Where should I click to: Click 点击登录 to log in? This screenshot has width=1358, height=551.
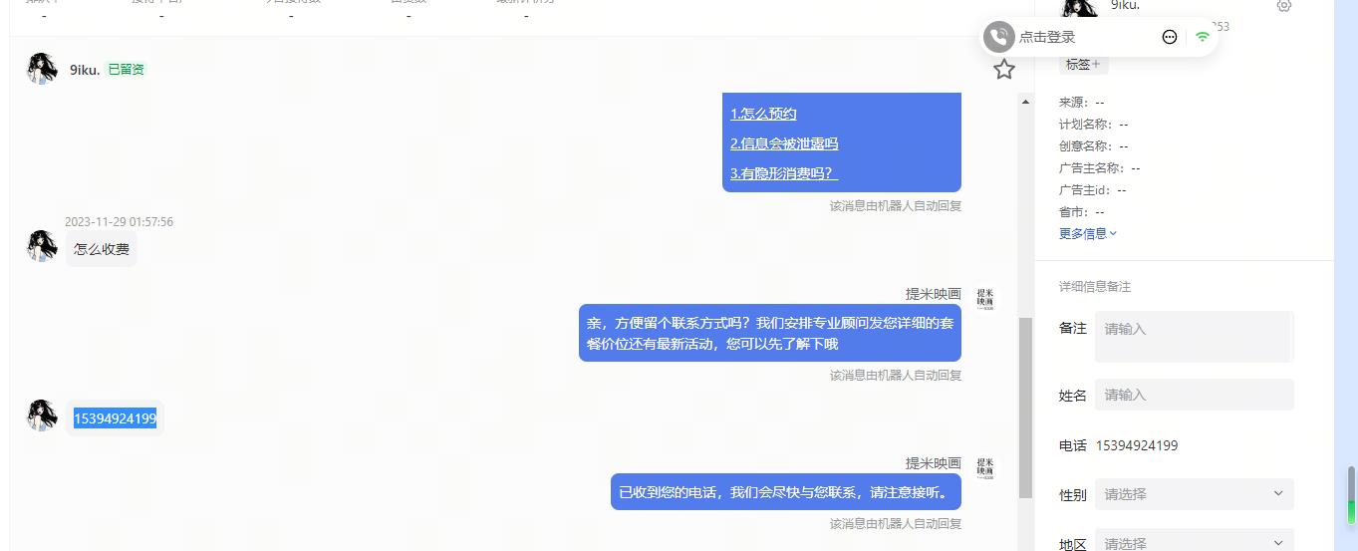pos(1047,37)
